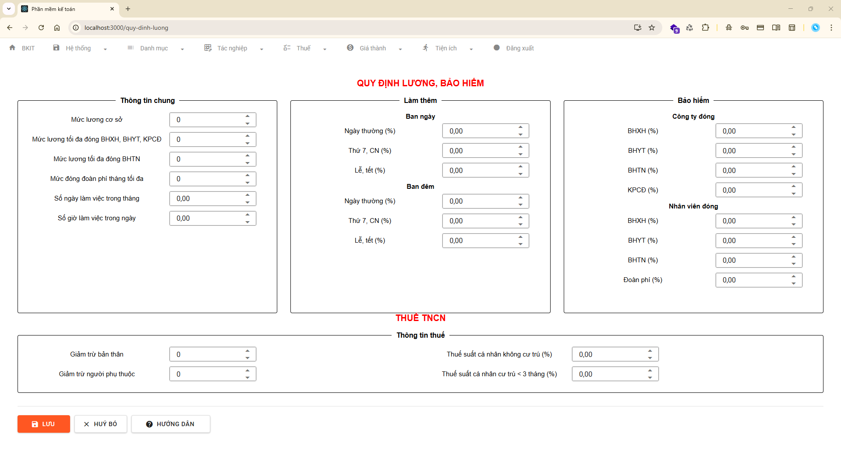This screenshot has width=841, height=452.
Task: Reload the page with browser refresh icon
Action: 41,28
